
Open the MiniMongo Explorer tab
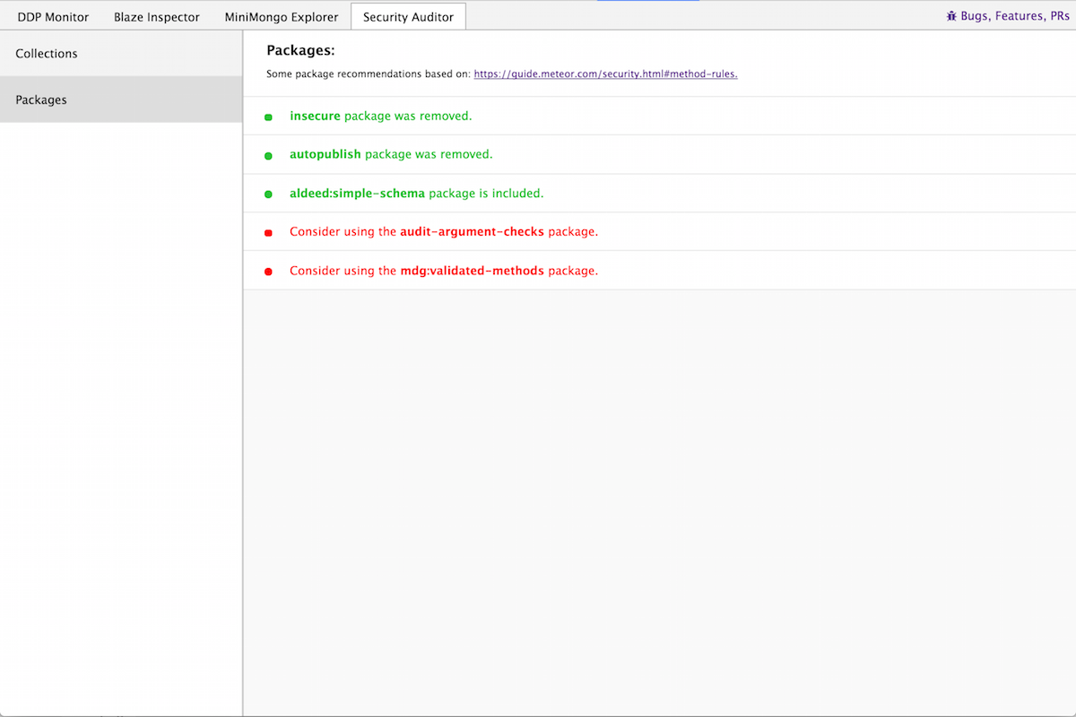click(282, 16)
